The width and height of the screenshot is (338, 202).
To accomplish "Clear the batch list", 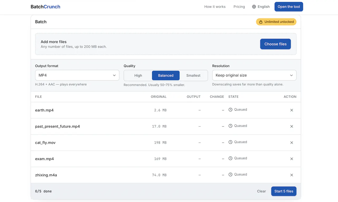I will pyautogui.click(x=261, y=191).
